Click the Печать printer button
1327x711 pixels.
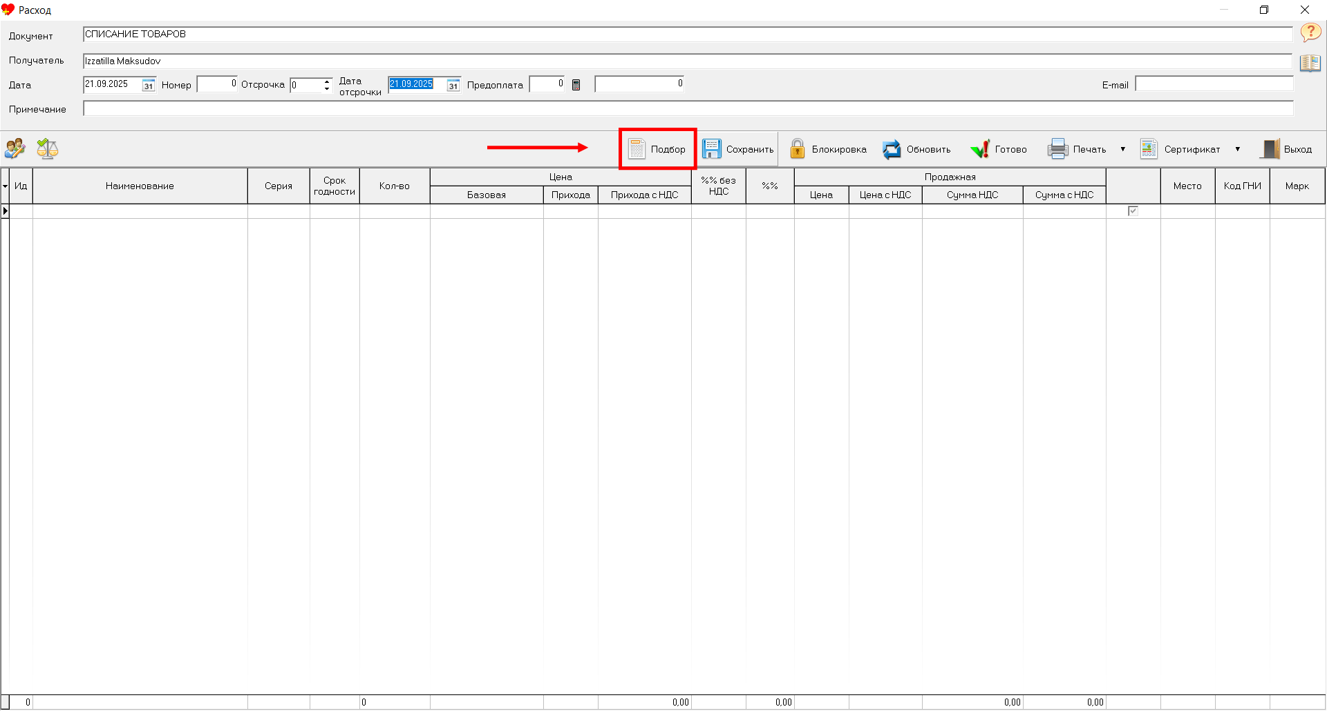1077,149
